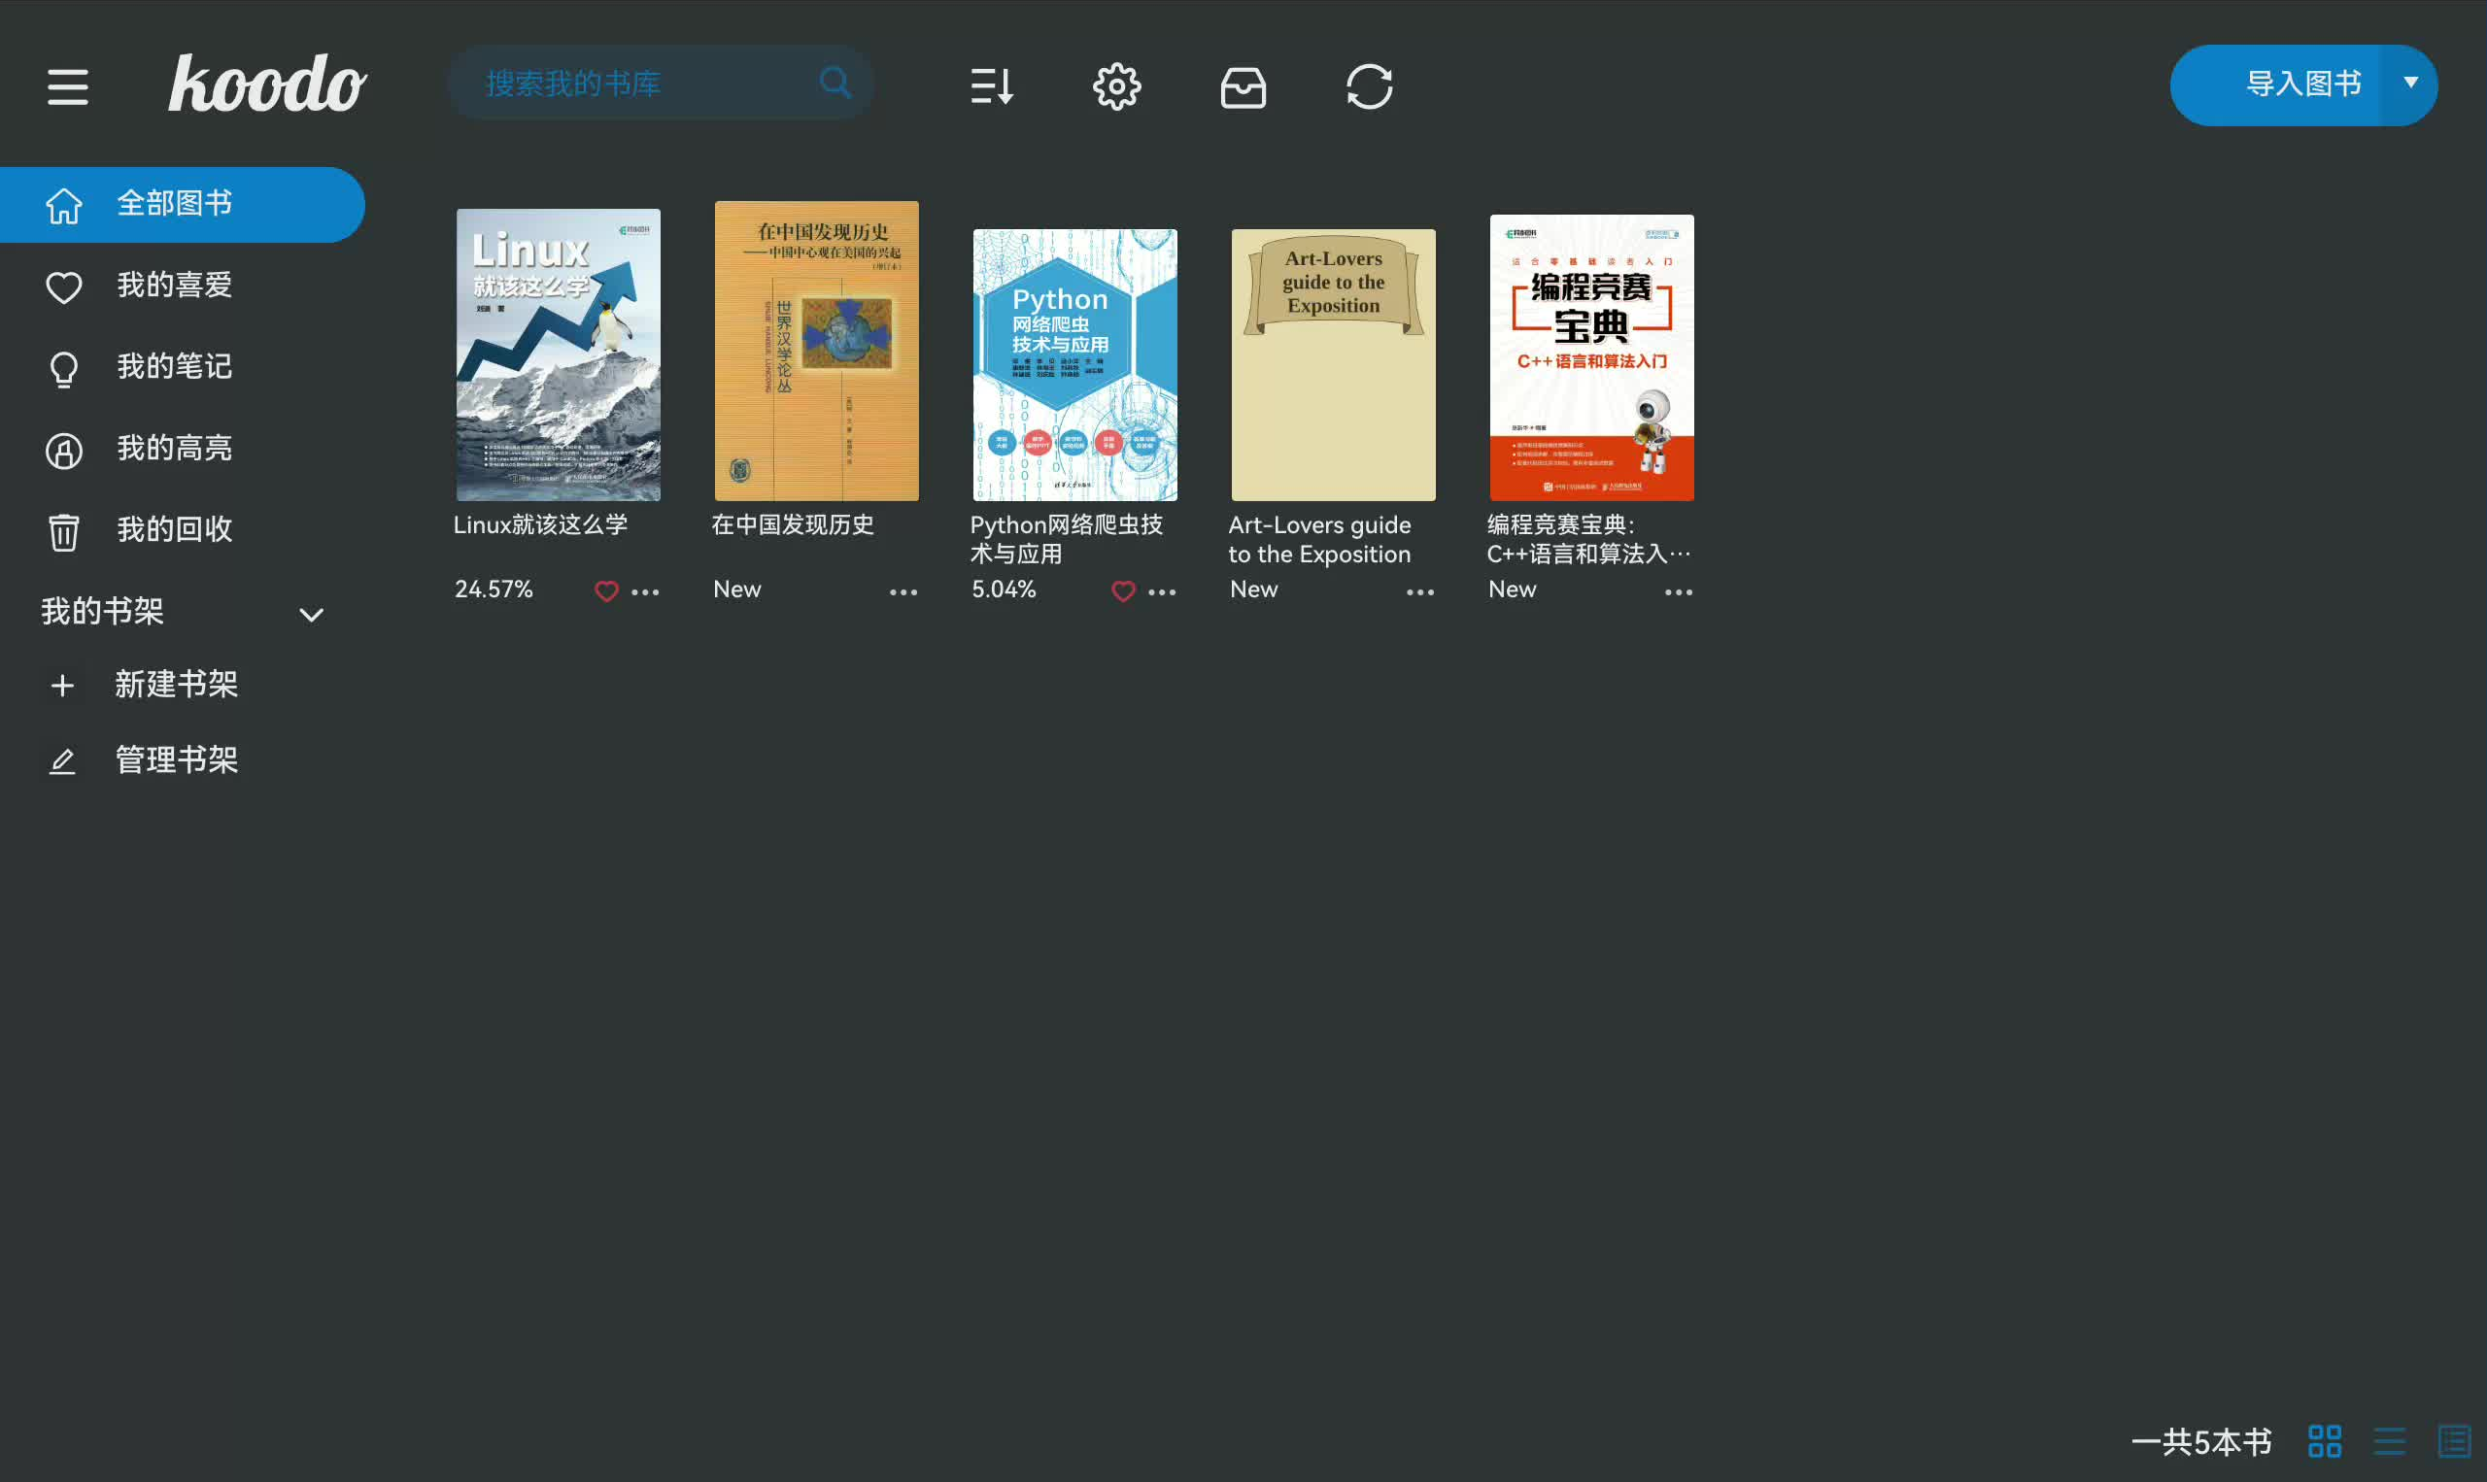Open more options for Art-Lovers guide book
Viewport: 2487px width, 1482px height.
1420,592
